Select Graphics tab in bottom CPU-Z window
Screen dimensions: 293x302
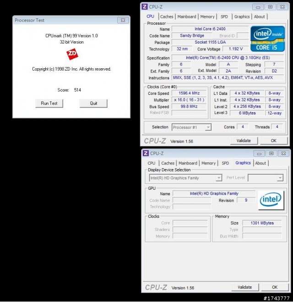click(243, 163)
